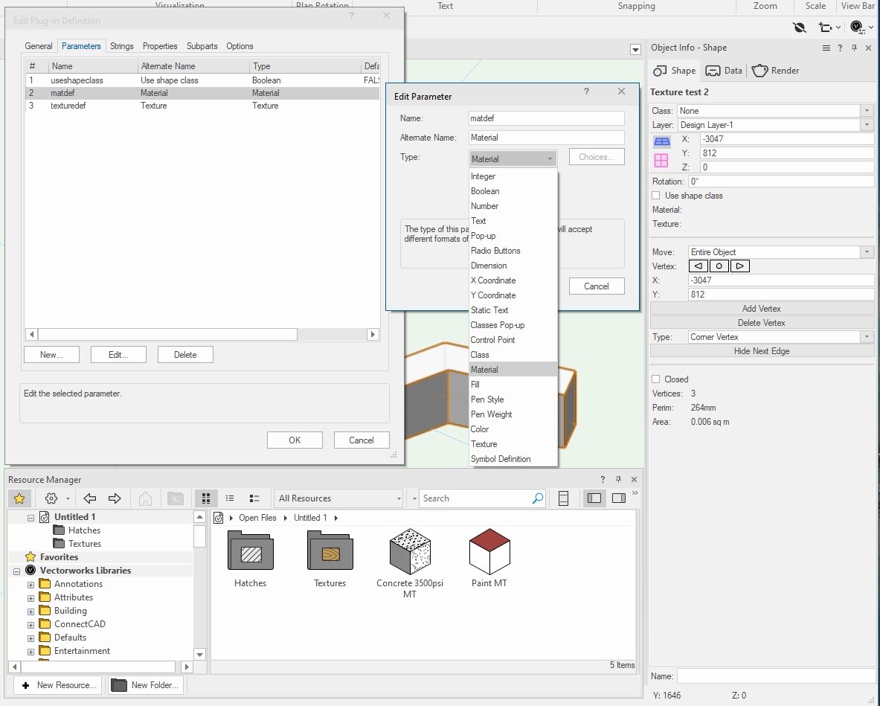This screenshot has width=880, height=706.
Task: Click the Resource Manager gear settings icon
Action: [52, 498]
